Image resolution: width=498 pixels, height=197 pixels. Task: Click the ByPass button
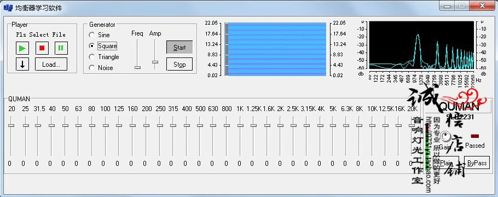click(x=477, y=163)
